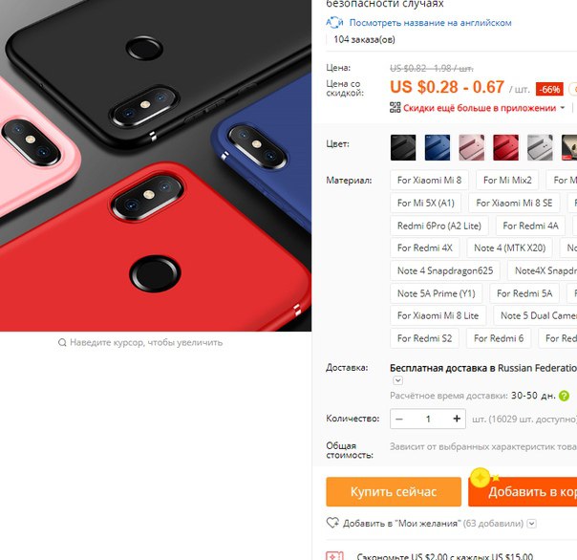The height and width of the screenshot is (560, 577).
Task: Expand the shipping options chevron
Action: pyautogui.click(x=397, y=380)
